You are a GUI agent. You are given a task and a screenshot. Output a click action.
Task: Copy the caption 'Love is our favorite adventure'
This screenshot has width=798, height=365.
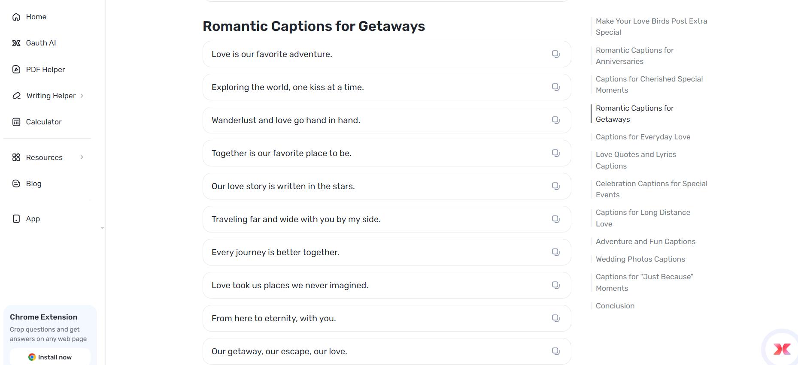[x=556, y=54]
